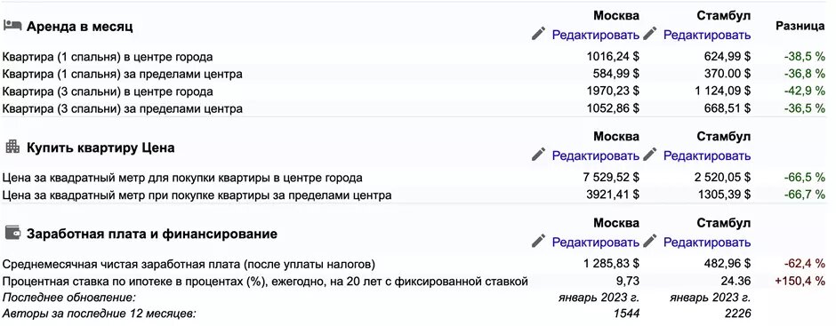Open the Редактировать link for Стамбул salaries
This screenshot has height=326, width=836.
707,242
